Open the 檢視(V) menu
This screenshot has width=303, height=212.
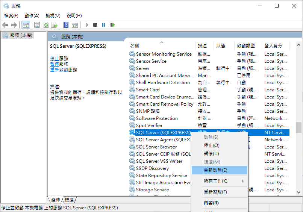(x=53, y=16)
